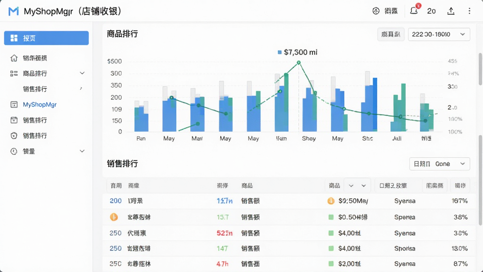The width and height of the screenshot is (483, 272).
Task: Click the "2o" counter in the header
Action: click(x=431, y=11)
